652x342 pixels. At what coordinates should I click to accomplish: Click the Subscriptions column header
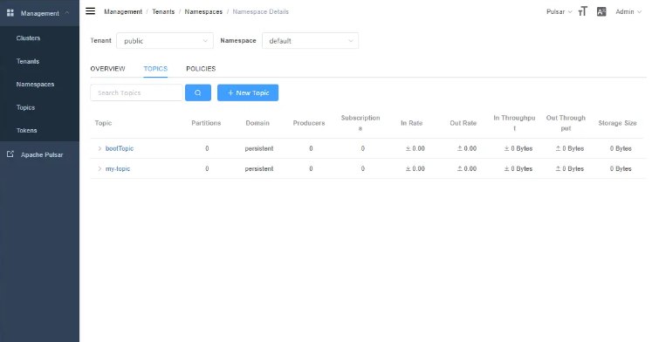(x=360, y=123)
